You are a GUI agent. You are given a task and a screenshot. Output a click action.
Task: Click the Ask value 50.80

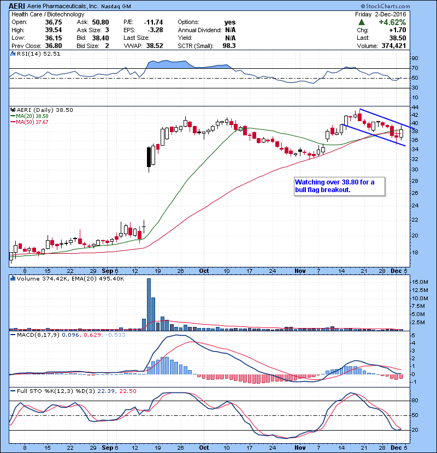point(101,22)
